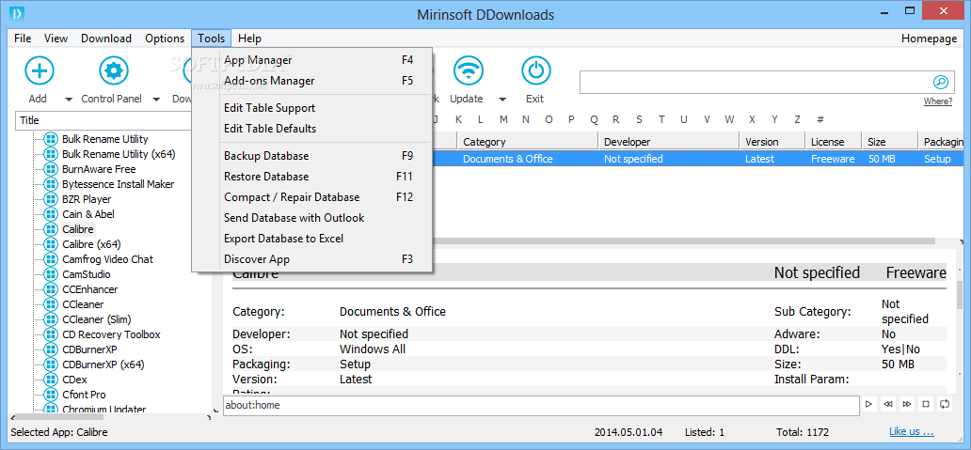971x450 pixels.
Task: Select Calibre (x64) in app list
Action: (x=91, y=244)
